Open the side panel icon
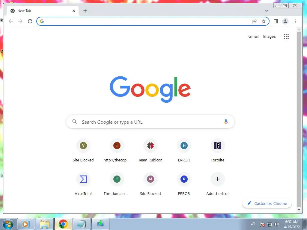Image resolution: width=307 pixels, height=230 pixels. (x=276, y=21)
